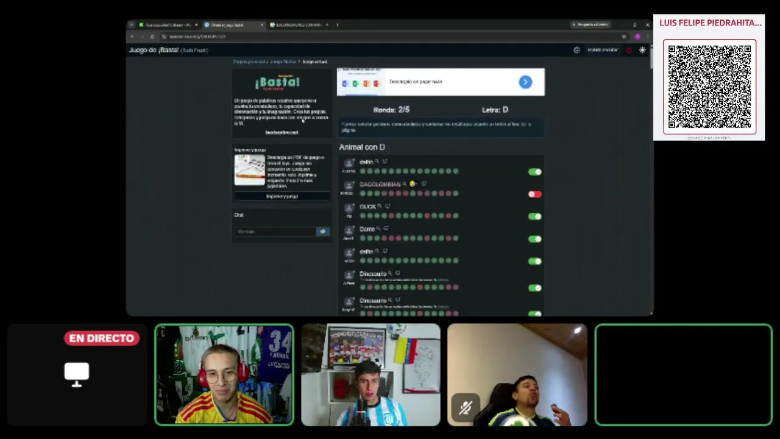Viewport: 780px width, 439px height.
Task: Open the gear settings icon in the header
Action: (x=576, y=50)
